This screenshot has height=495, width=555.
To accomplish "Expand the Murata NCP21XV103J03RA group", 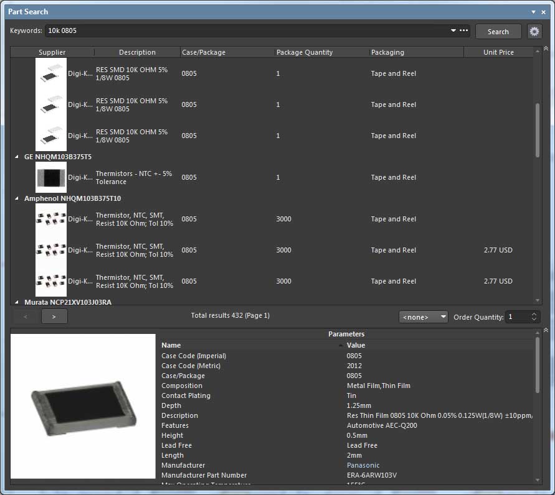I will pos(17,302).
